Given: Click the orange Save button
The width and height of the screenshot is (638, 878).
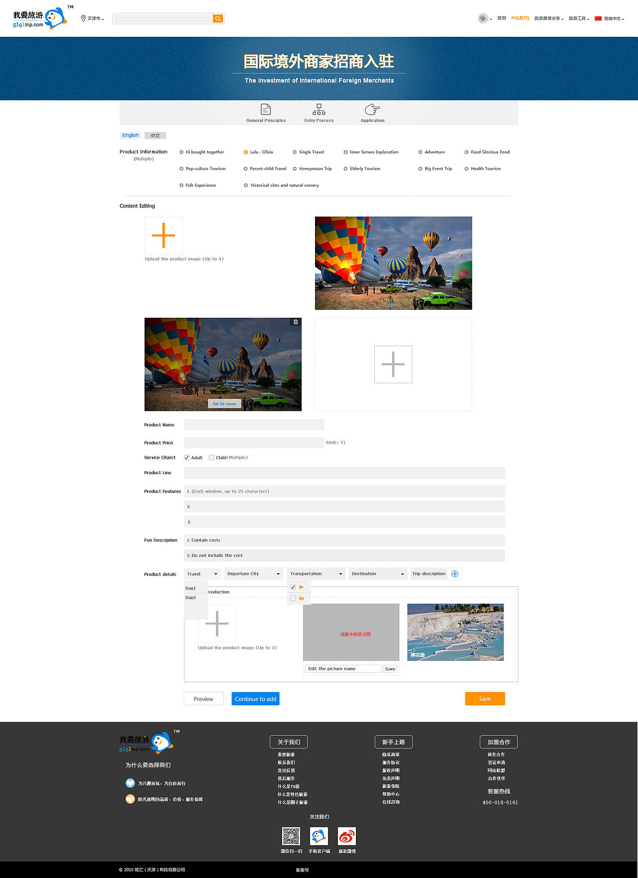Looking at the screenshot, I should 485,699.
